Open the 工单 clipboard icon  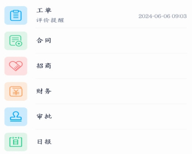[x=16, y=16]
